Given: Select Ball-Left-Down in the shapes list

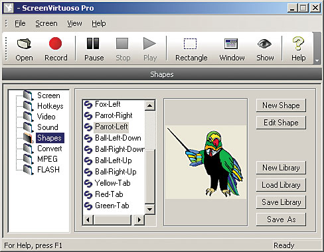Looking at the screenshot, I should [118, 138].
